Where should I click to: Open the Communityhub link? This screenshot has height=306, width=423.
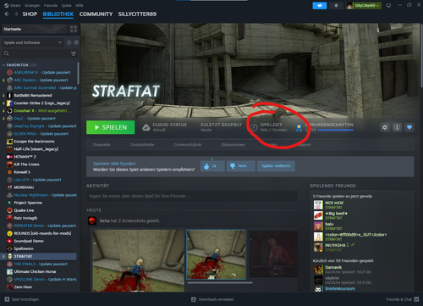point(188,145)
